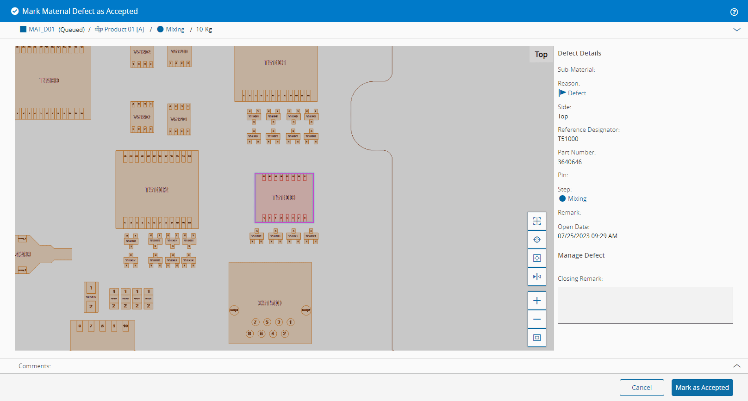
Task: Click the flip board side icon
Action: tap(537, 277)
